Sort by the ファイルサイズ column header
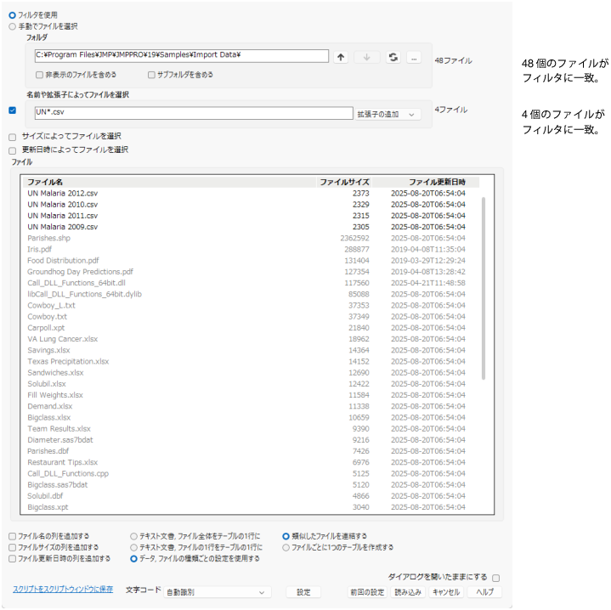The image size is (611, 610). pyautogui.click(x=344, y=182)
